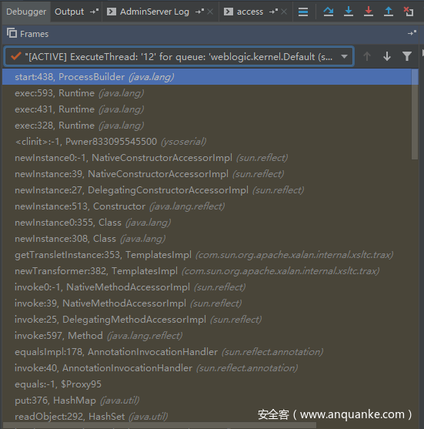
Task: Select frame invoke0:-1, NativeMethodAccessorImpl
Action: coord(206,287)
